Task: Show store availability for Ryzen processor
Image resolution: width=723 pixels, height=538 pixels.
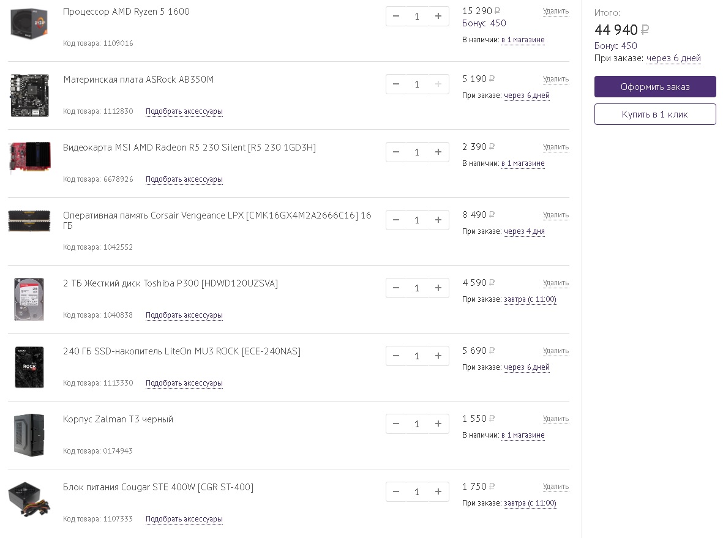Action: pyautogui.click(x=523, y=40)
